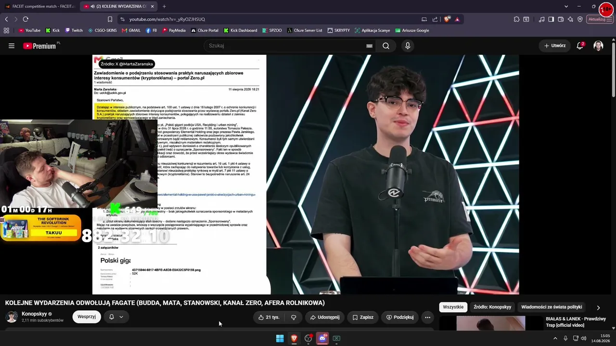Open the on-screen keyboard in search box
The width and height of the screenshot is (616, 346).
(369, 46)
